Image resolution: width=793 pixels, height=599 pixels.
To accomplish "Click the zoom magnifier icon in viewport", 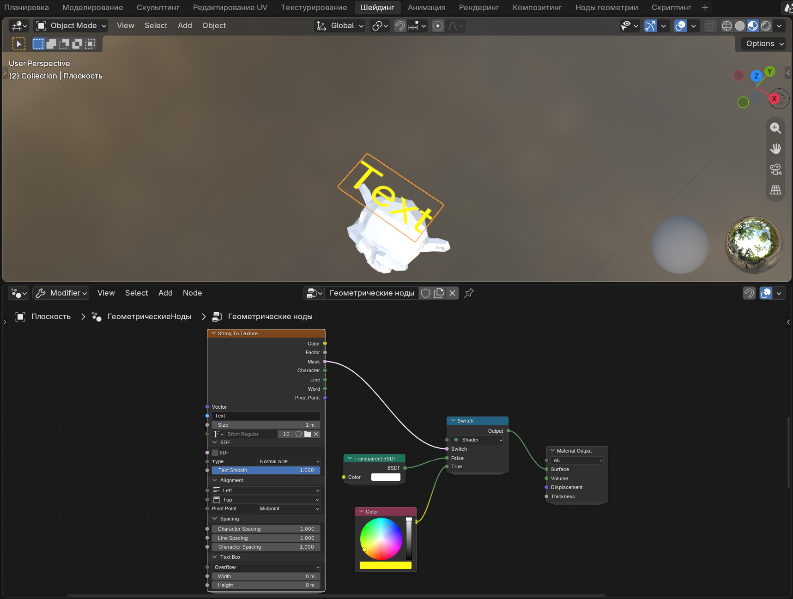I will point(776,128).
